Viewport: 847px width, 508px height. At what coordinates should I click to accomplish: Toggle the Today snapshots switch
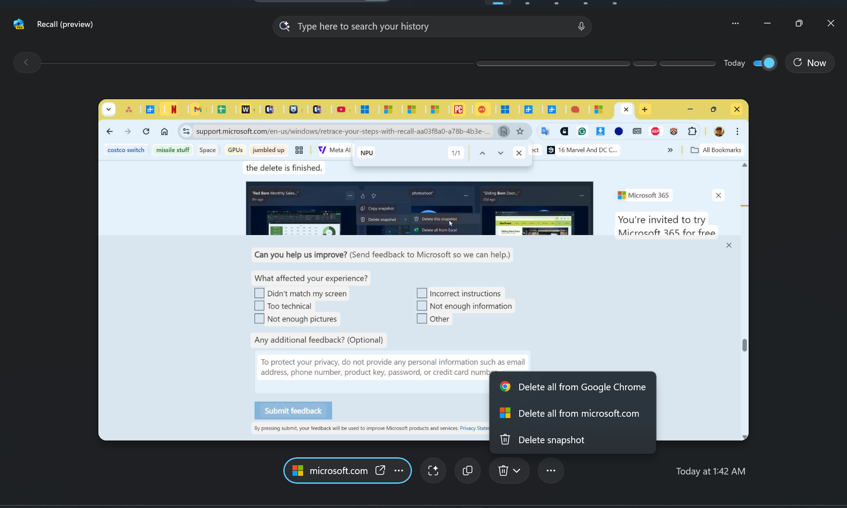765,63
